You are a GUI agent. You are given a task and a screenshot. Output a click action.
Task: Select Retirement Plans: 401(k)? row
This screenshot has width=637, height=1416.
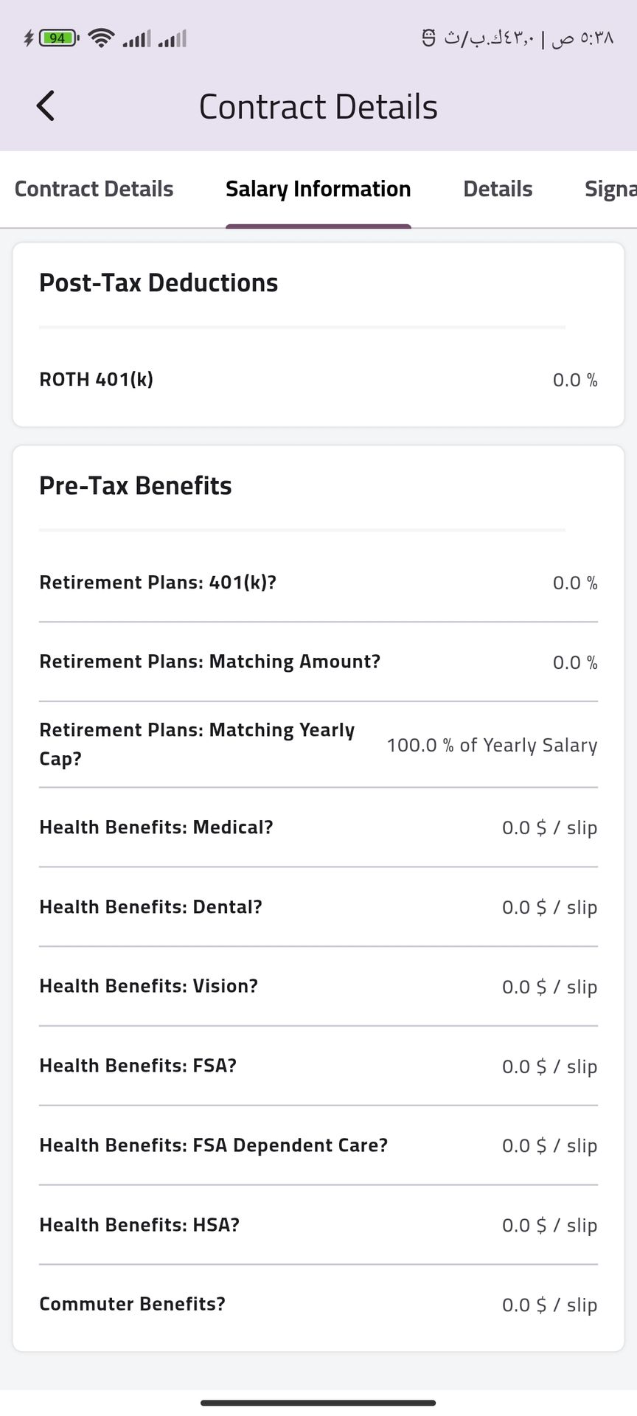(x=318, y=583)
